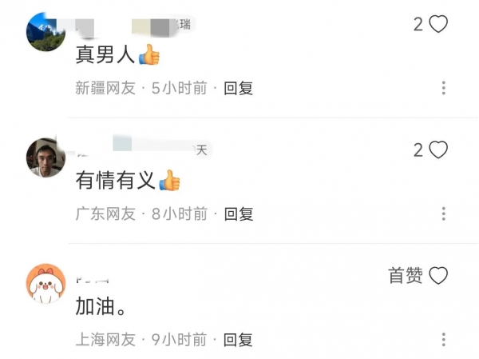Click 回复 under the 有情有义 comment
The image size is (479, 359).
pyautogui.click(x=239, y=213)
